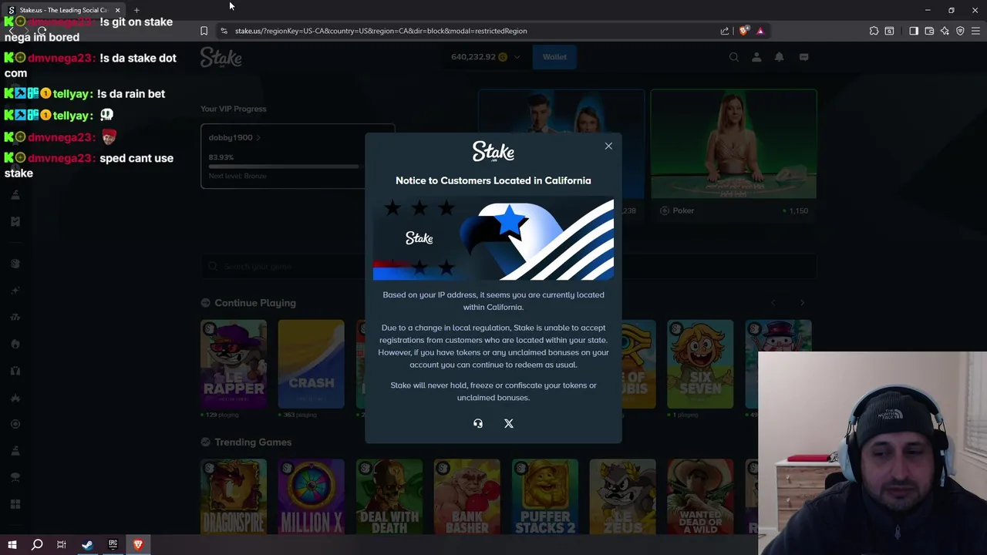This screenshot has height=555, width=987.
Task: Click the Search your game field
Action: point(509,267)
